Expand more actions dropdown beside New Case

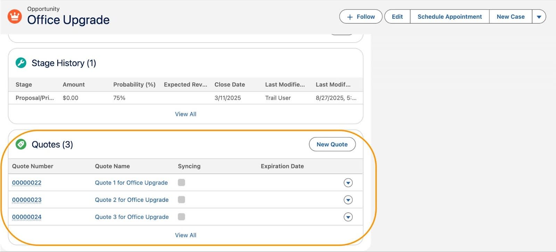[539, 17]
